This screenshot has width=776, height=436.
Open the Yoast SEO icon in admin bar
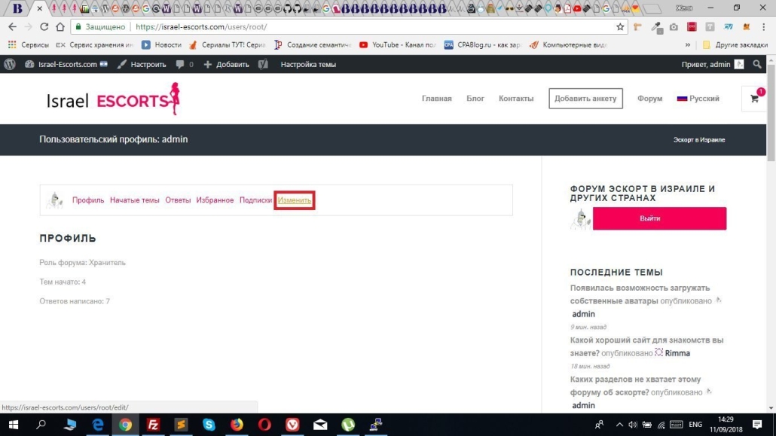tap(263, 64)
